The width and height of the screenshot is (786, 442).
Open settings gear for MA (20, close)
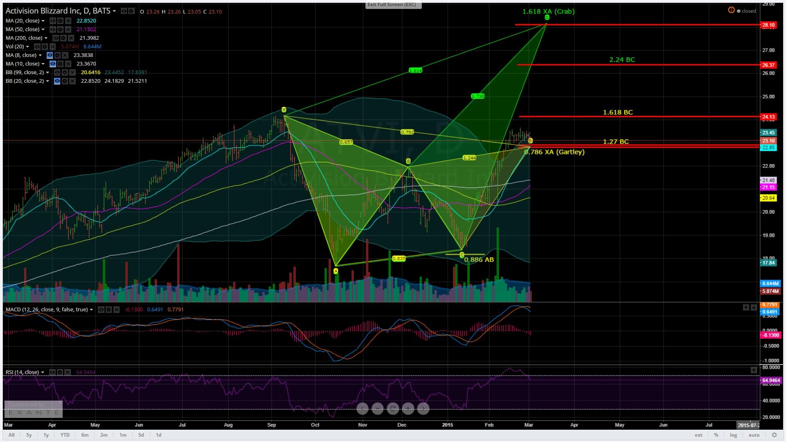click(x=60, y=21)
